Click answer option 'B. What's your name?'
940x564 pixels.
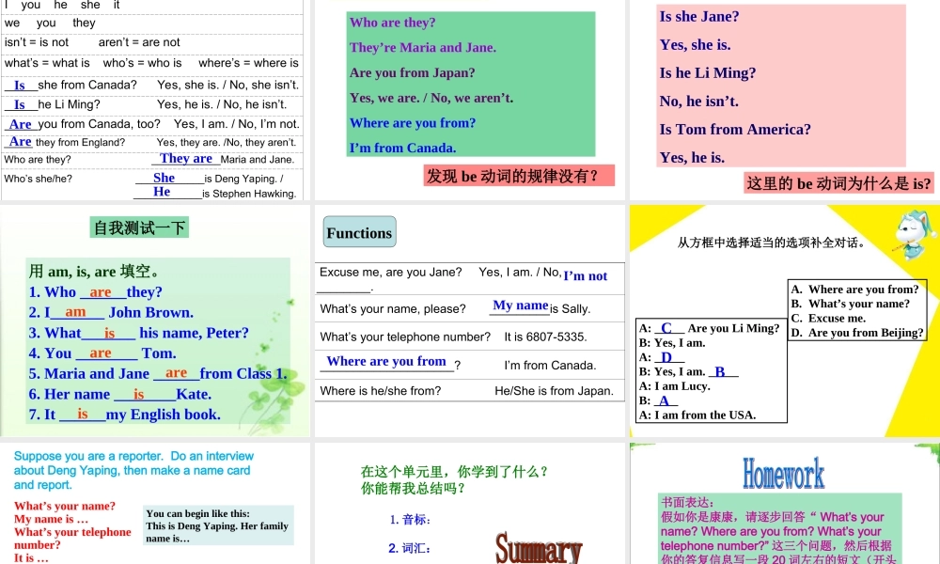coord(850,303)
